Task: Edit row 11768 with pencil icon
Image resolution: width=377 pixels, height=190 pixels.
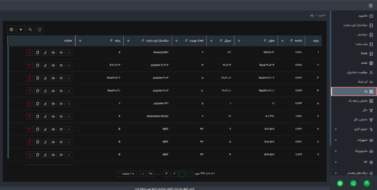Action: (45, 65)
